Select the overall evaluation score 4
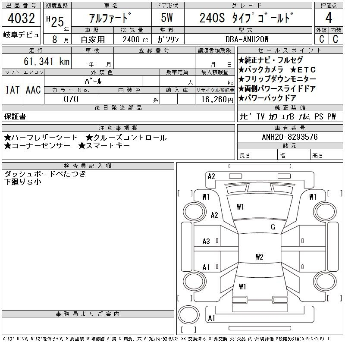This screenshot has height=345, width=345. pos(329,18)
